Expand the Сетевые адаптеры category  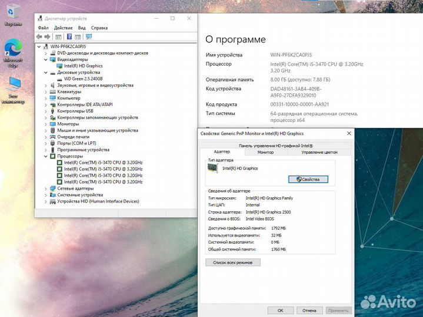[x=46, y=188]
